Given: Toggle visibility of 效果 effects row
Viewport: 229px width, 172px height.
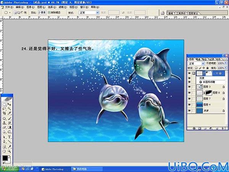Looking at the screenshot, I should 189,78.
